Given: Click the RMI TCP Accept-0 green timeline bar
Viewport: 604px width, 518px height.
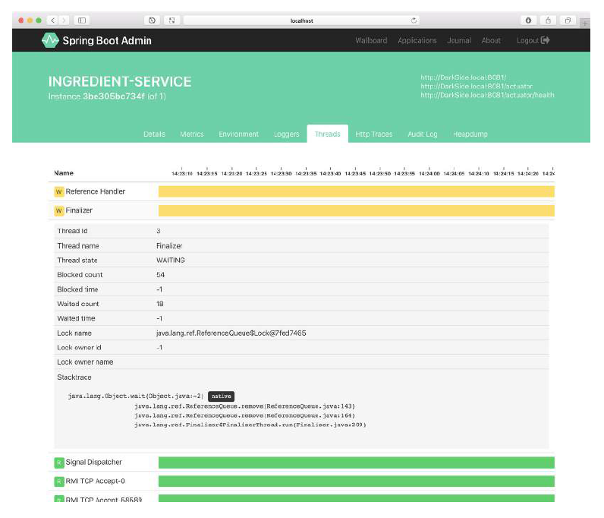Looking at the screenshot, I should (x=357, y=482).
